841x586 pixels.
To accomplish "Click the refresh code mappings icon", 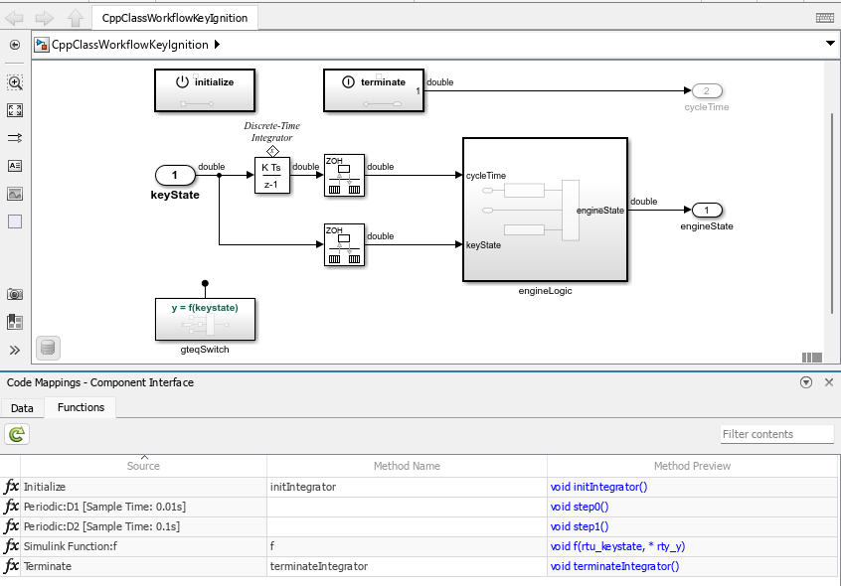I will (16, 434).
